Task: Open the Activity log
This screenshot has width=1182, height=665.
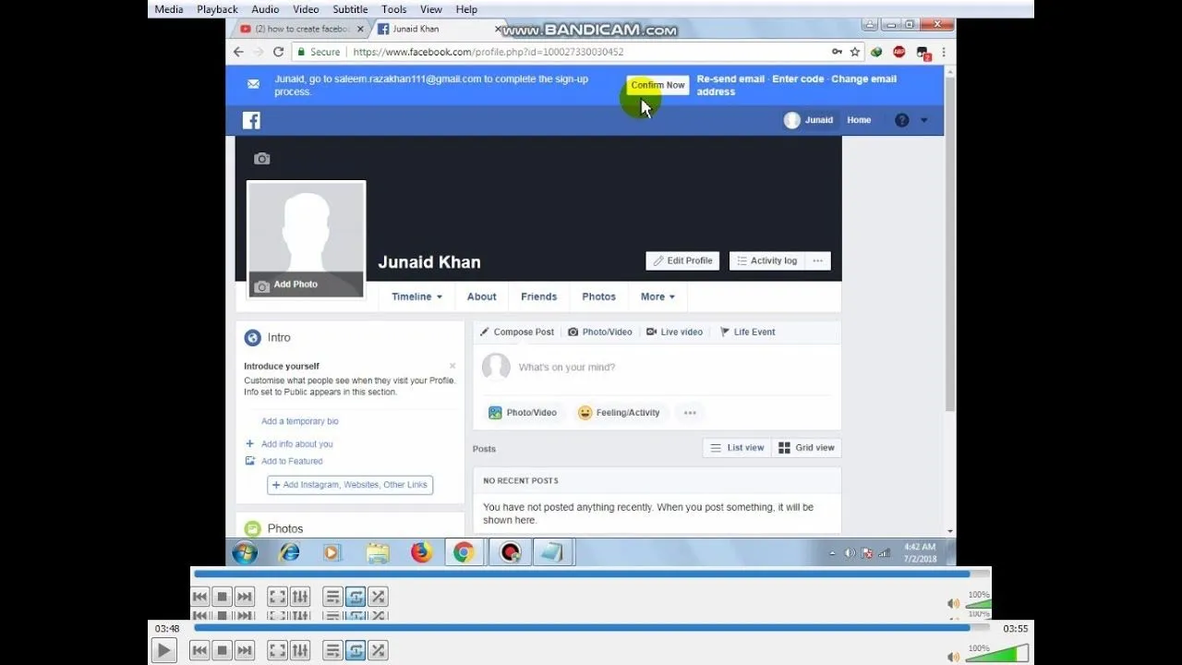Action: click(x=766, y=261)
